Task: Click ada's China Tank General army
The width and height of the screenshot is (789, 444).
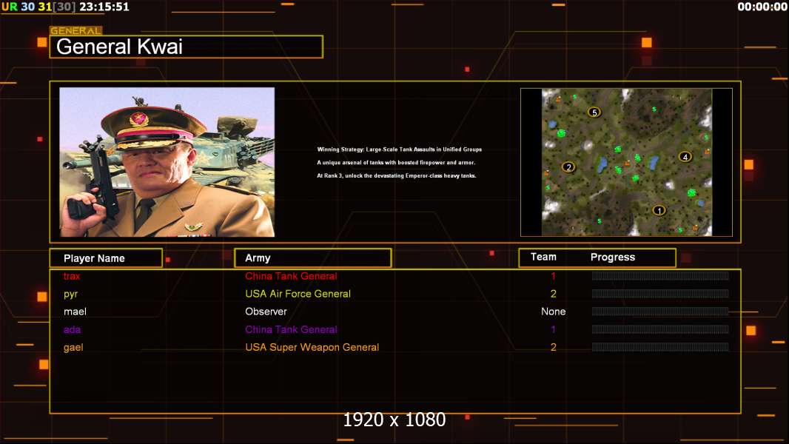Action: coord(291,329)
